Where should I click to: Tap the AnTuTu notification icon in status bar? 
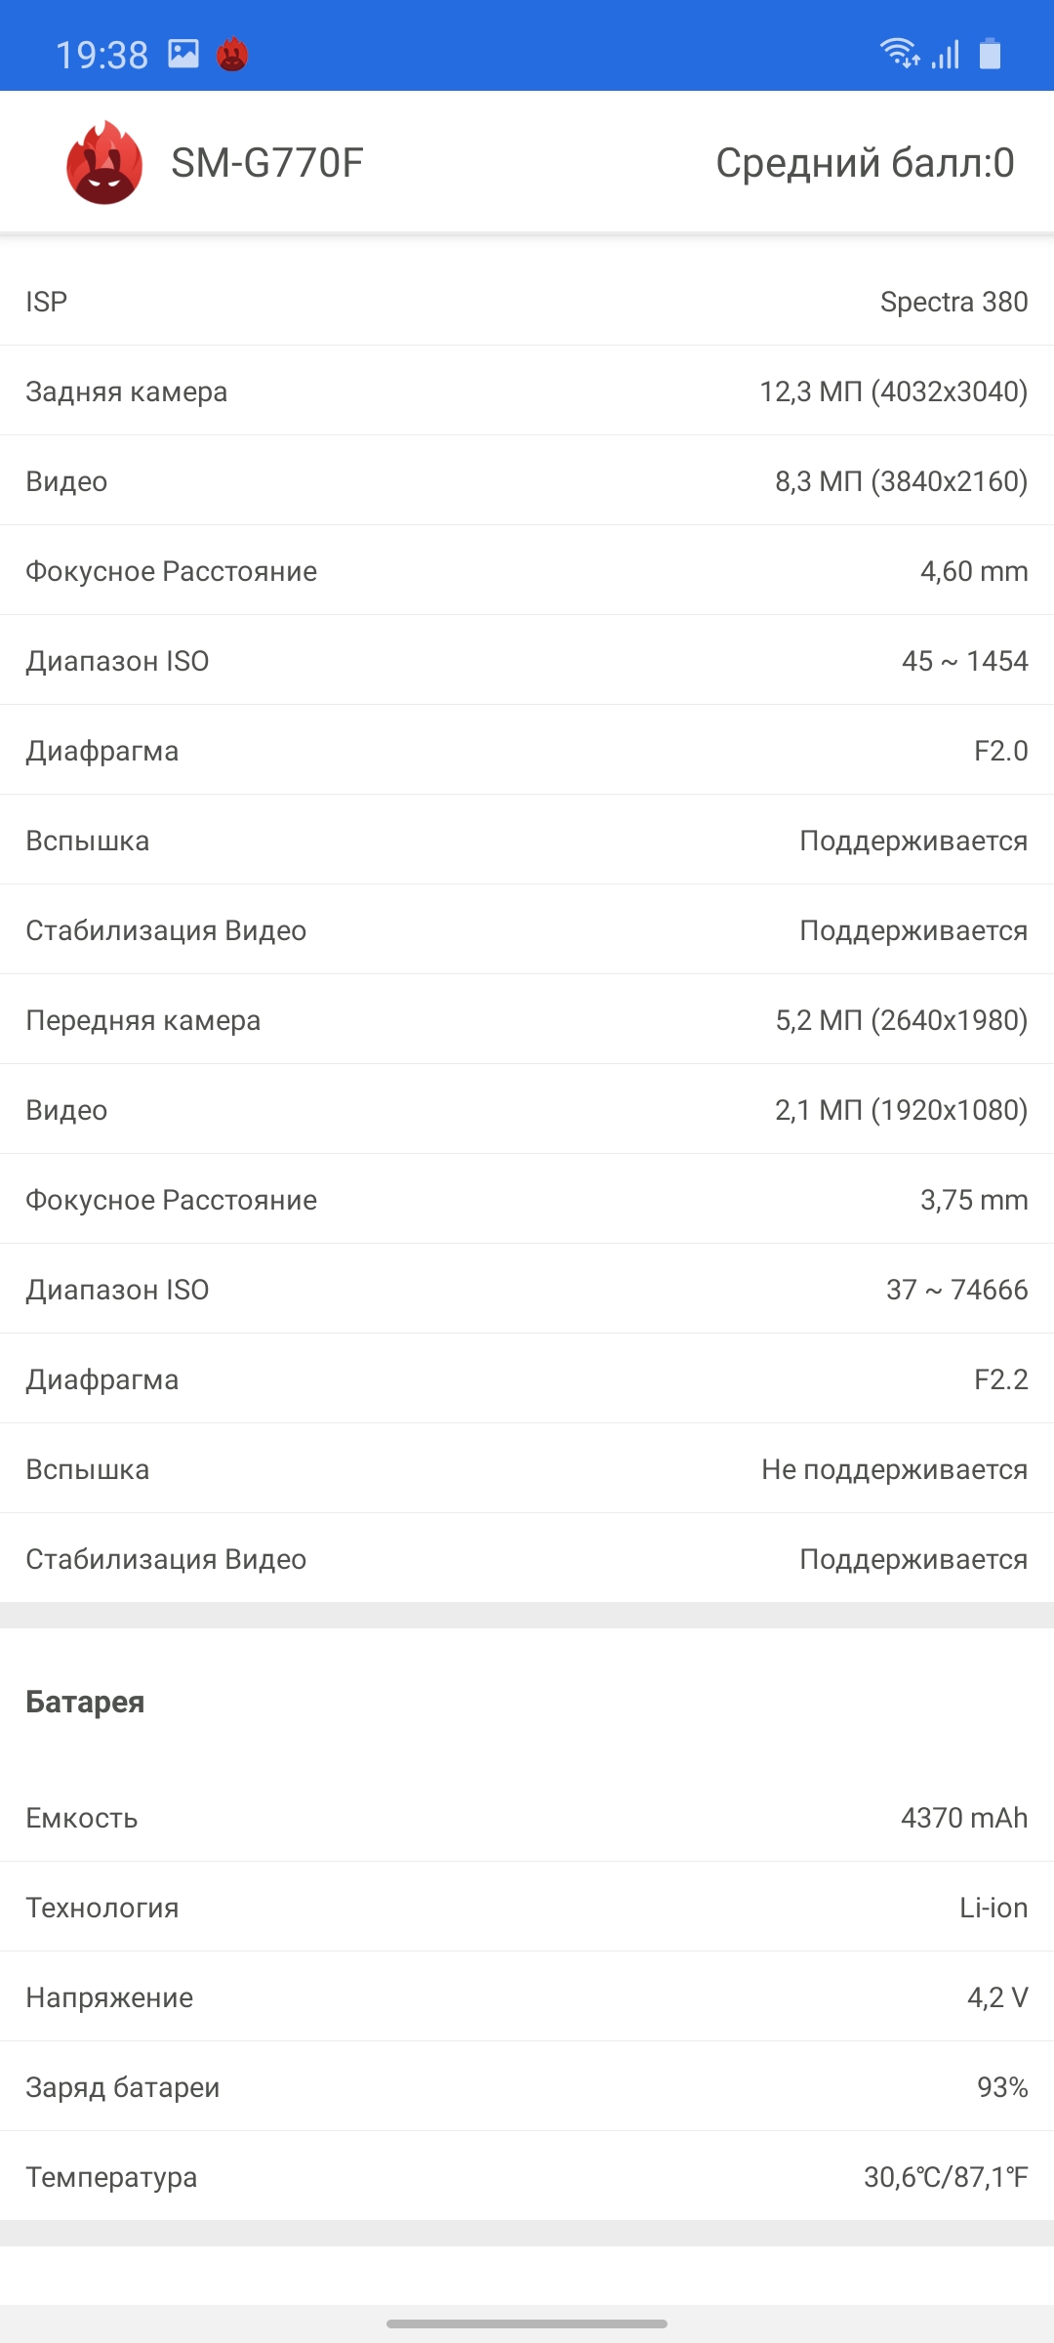232,55
